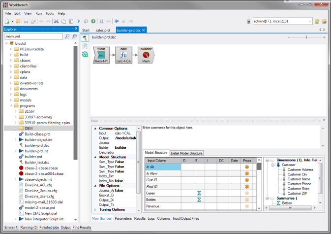Viewport: 331px width, 234px height.
Task: Select the filein node in the workflow canvas
Action: pos(102,55)
